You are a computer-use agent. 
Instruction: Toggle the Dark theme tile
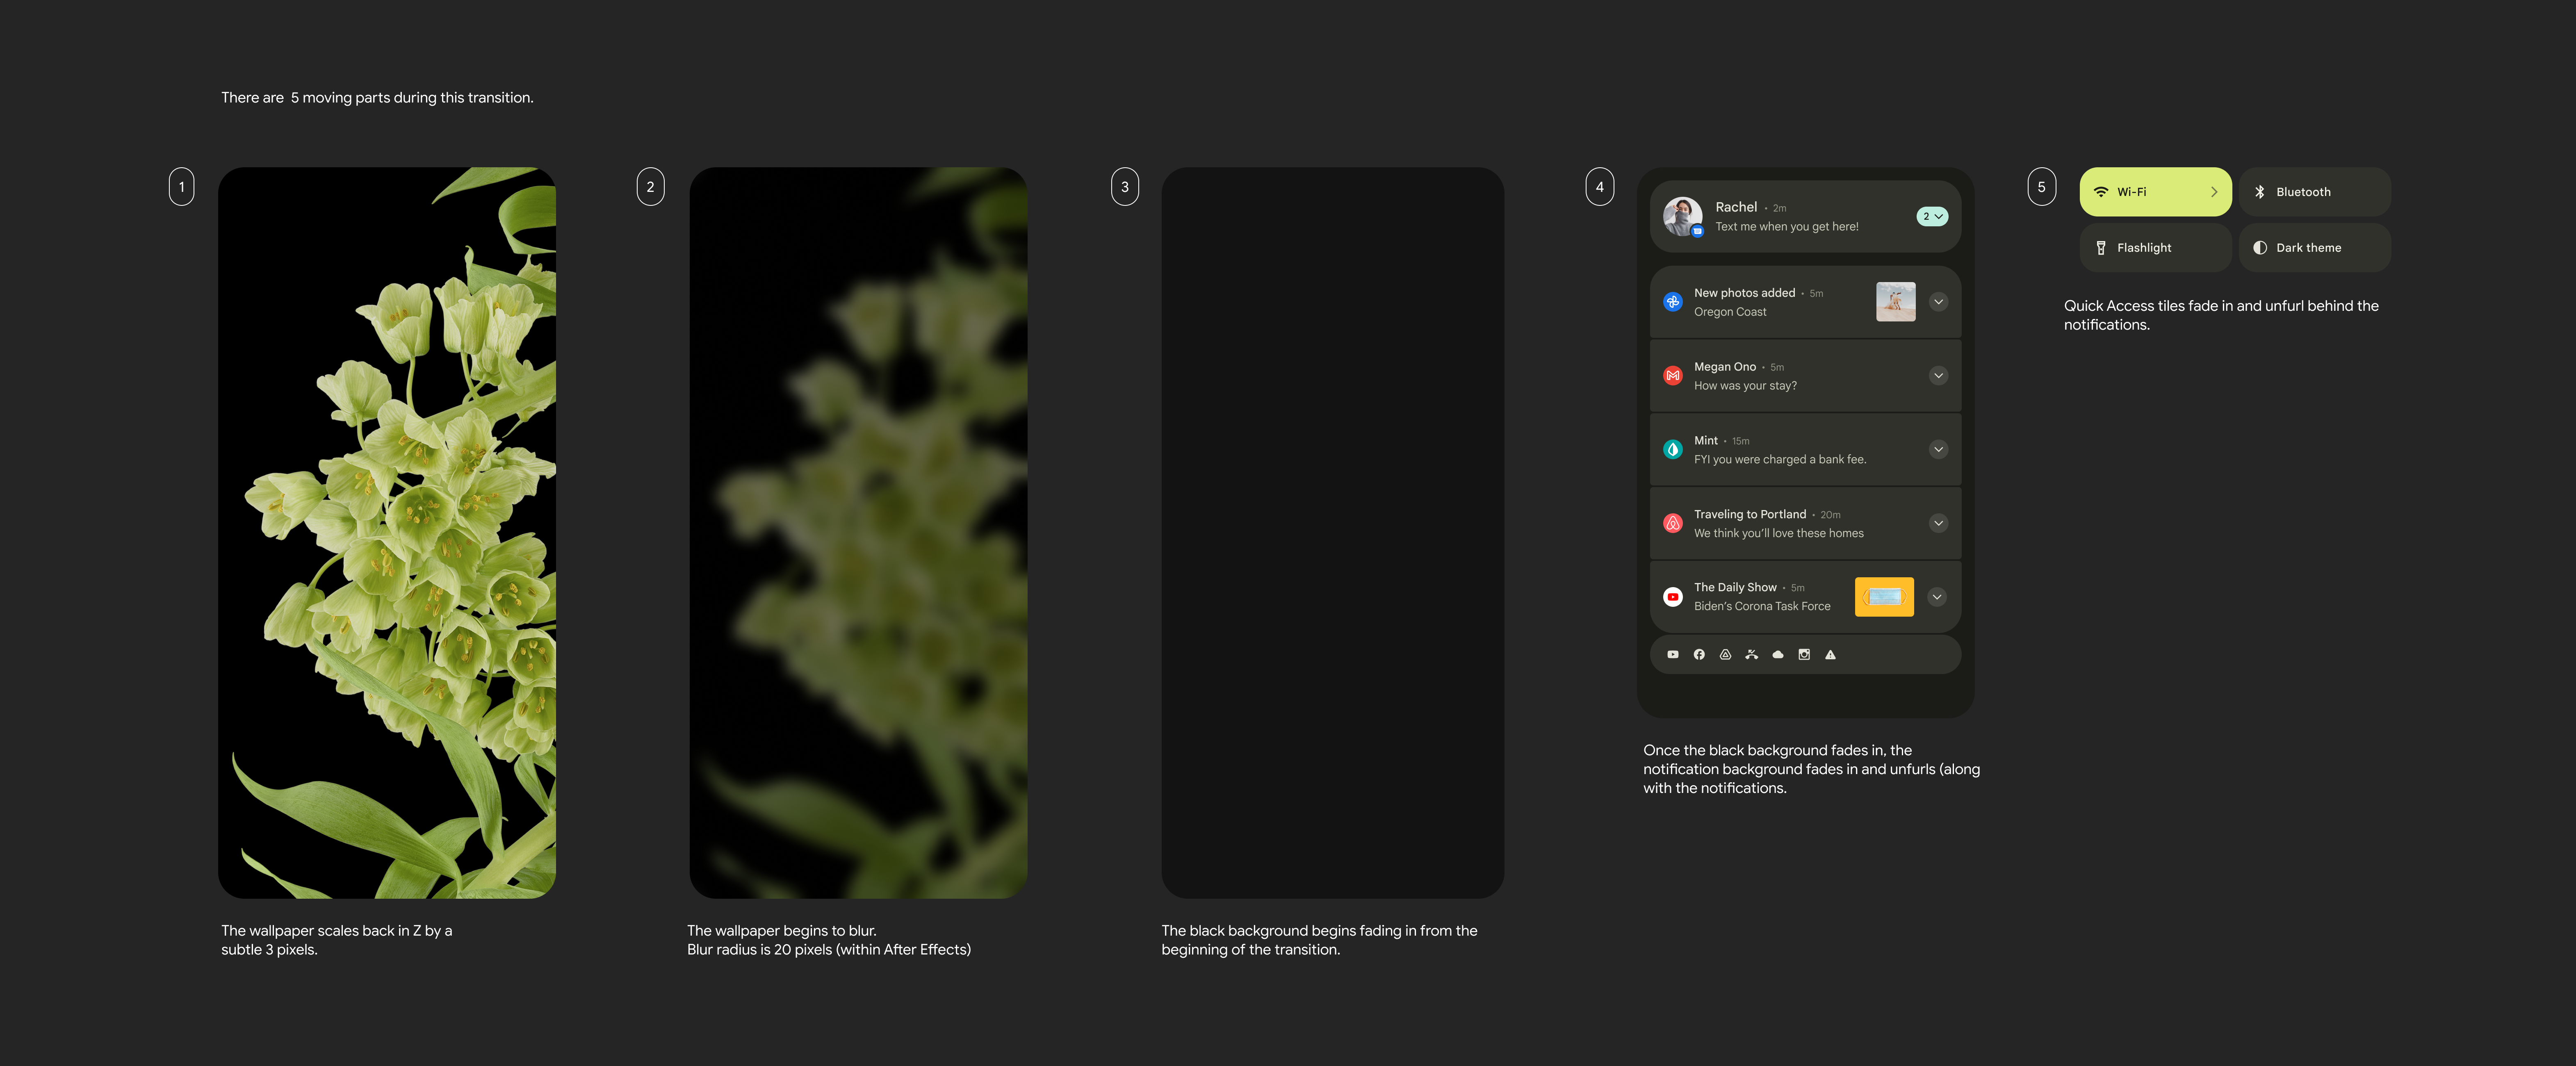point(2315,248)
